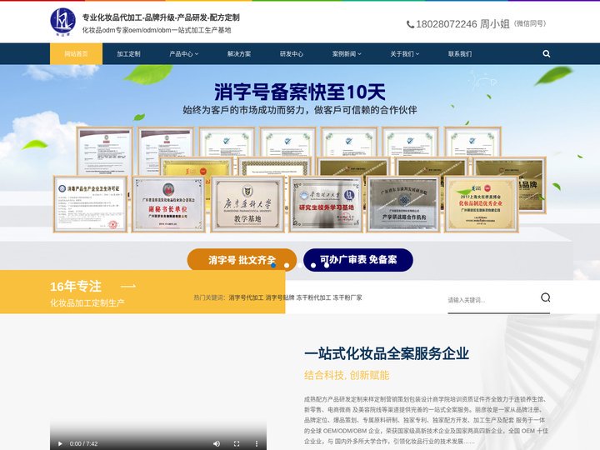Image resolution: width=600 pixels, height=450 pixels.
Task: Click the 广东药科大学 教学基地 plaque
Action: point(247,204)
